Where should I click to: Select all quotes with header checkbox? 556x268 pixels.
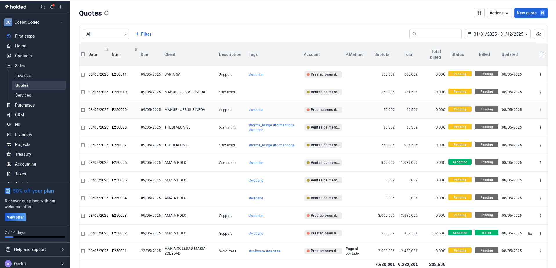[x=83, y=54]
